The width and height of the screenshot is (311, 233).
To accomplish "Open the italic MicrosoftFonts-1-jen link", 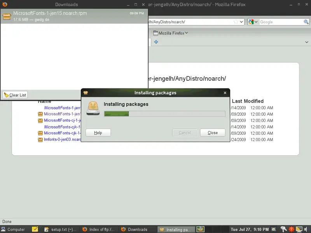I will click(62, 108).
